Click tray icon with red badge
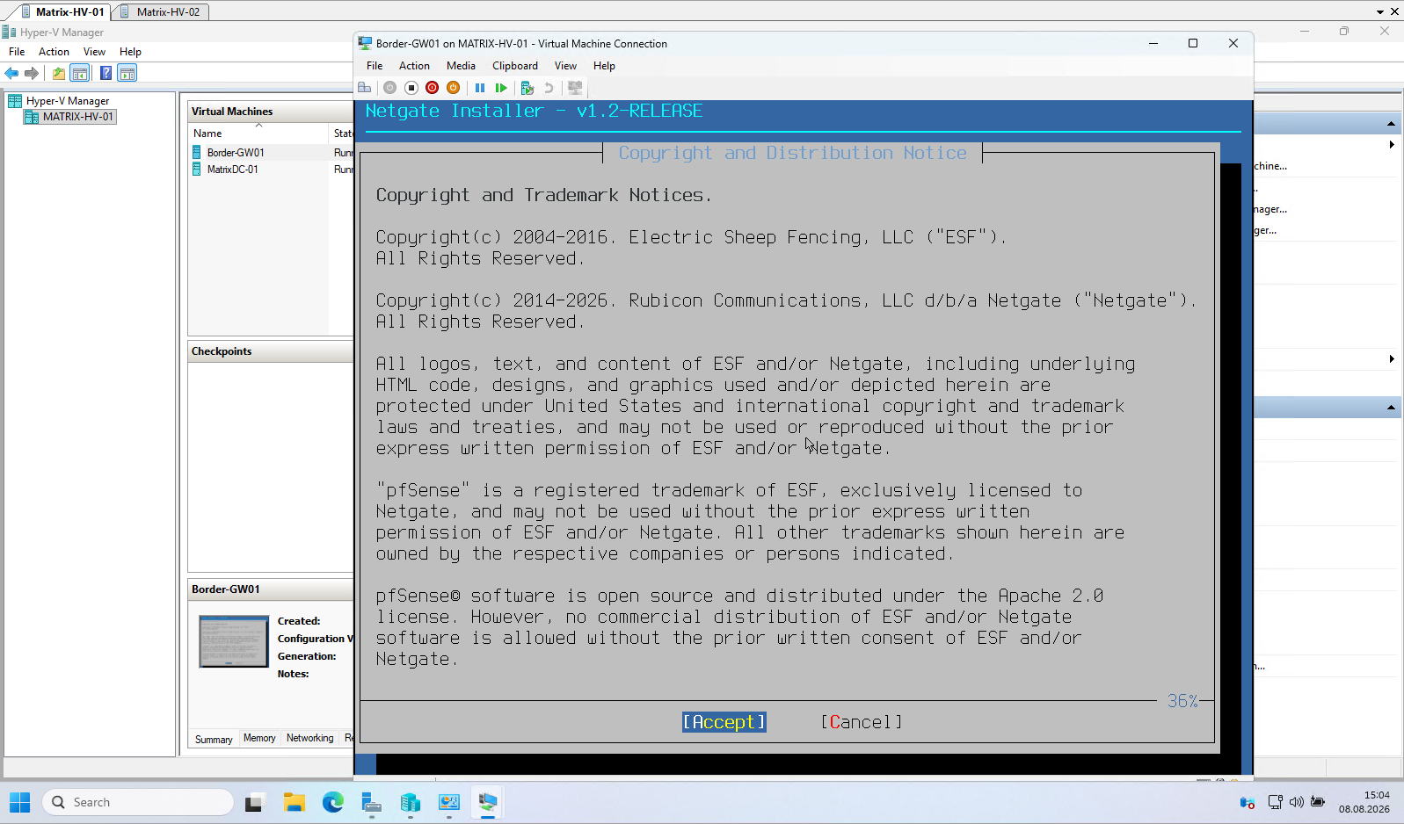This screenshot has width=1404, height=824. point(1247,802)
